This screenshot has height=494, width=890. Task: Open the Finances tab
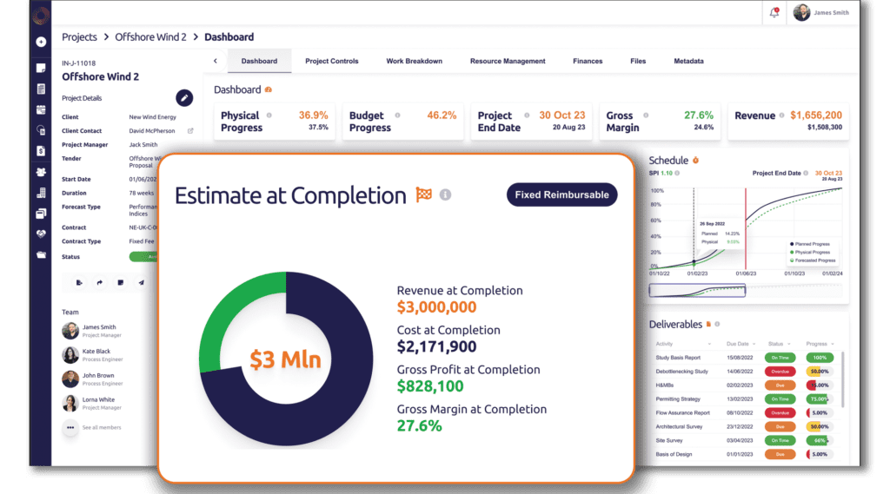click(588, 62)
